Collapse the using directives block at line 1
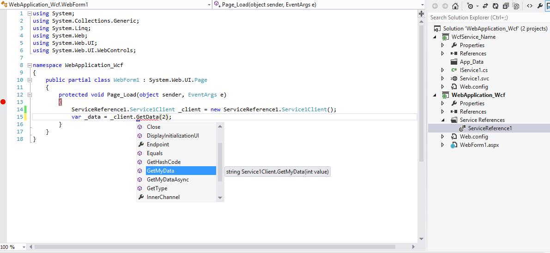 click(30, 14)
